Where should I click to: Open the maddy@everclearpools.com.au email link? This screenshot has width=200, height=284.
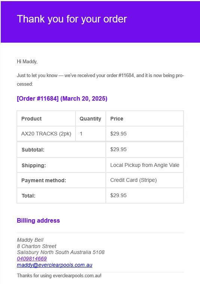coord(55,265)
